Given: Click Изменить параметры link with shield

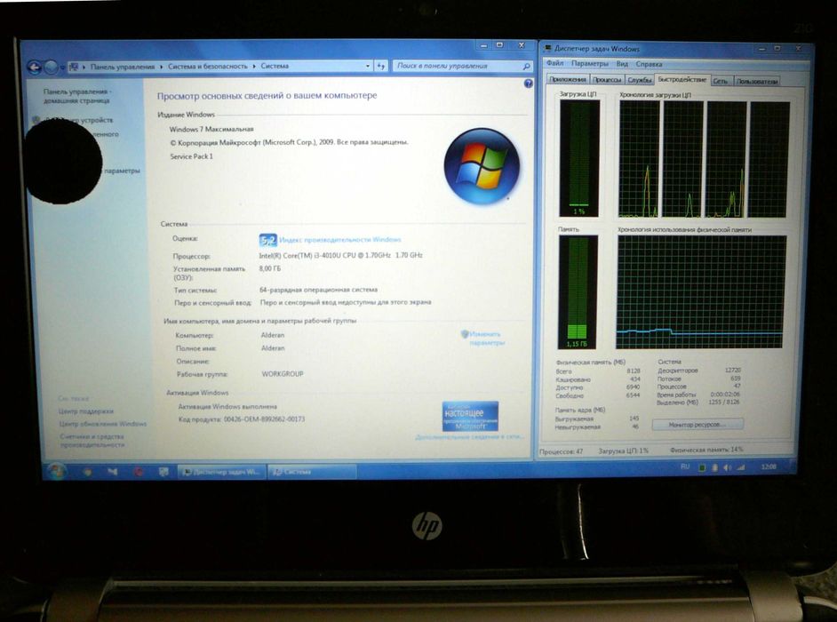Looking at the screenshot, I should 482,338.
